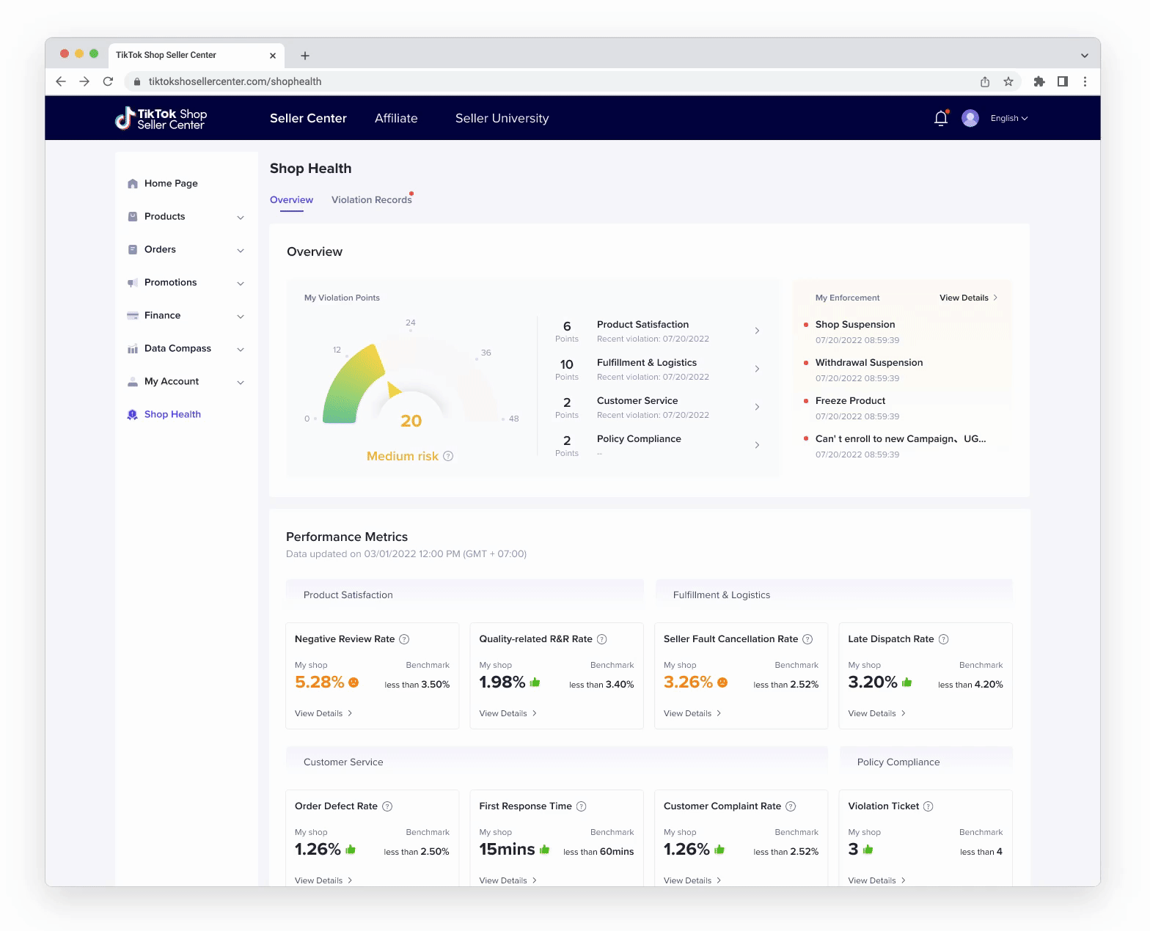View details for Seller Fault Cancellation Rate
This screenshot has width=1150, height=931.
click(692, 713)
